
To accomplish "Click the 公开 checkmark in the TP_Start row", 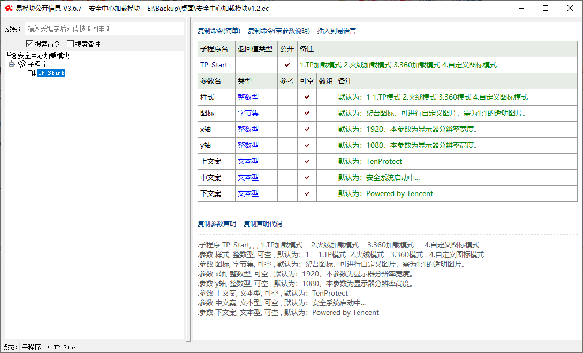I will pos(287,65).
